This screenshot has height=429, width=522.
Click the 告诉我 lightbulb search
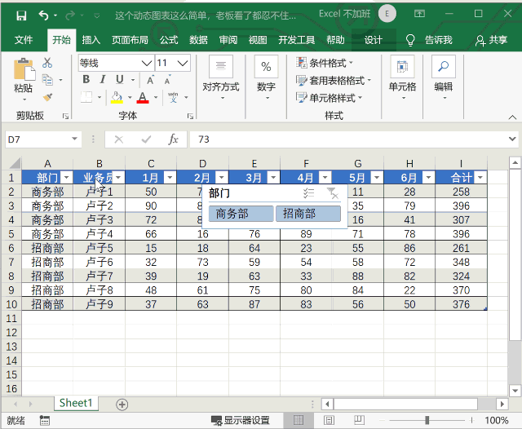click(x=429, y=40)
